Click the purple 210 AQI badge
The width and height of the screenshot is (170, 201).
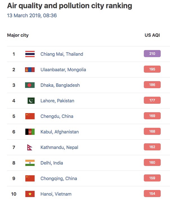(152, 54)
